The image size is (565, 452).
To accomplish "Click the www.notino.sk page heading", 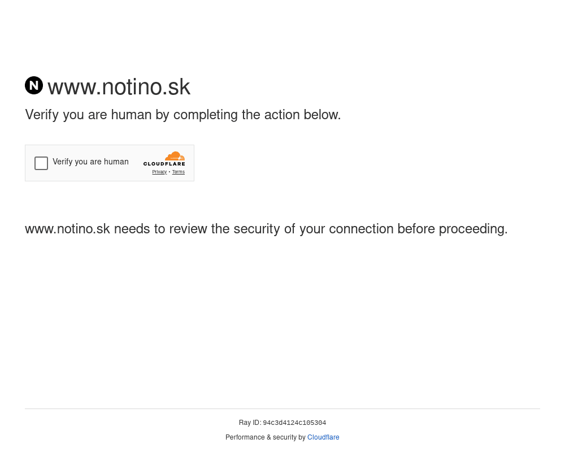I will (x=119, y=87).
